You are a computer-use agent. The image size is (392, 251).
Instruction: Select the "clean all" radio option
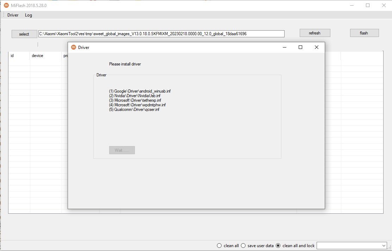[219, 245]
